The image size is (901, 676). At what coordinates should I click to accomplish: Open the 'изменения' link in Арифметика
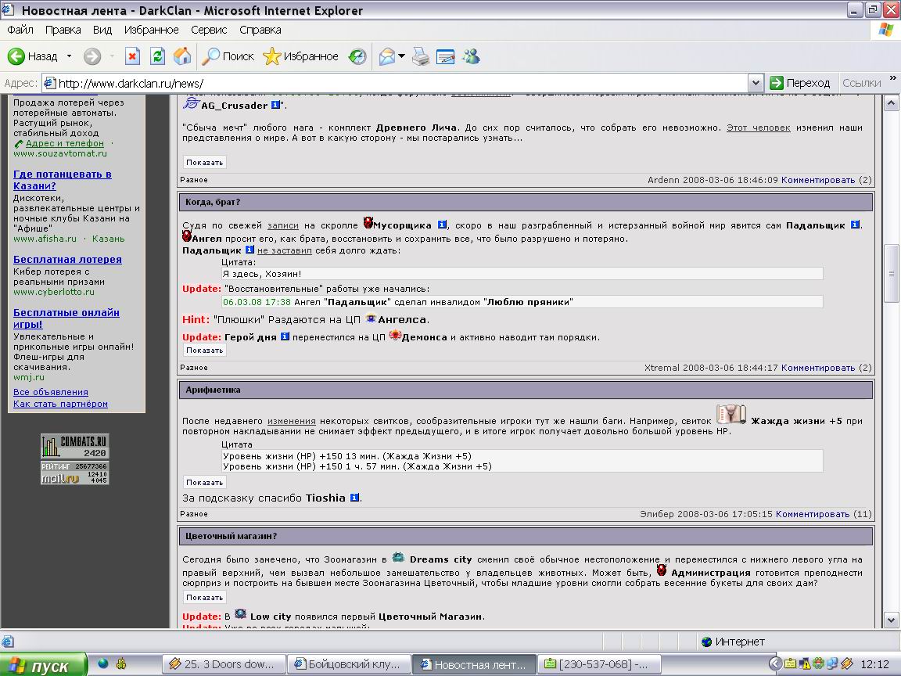pos(291,421)
